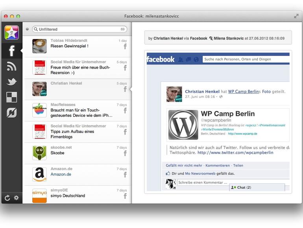Open http://www.wpcamp.de link
303x228 pixels.
click(x=242, y=134)
